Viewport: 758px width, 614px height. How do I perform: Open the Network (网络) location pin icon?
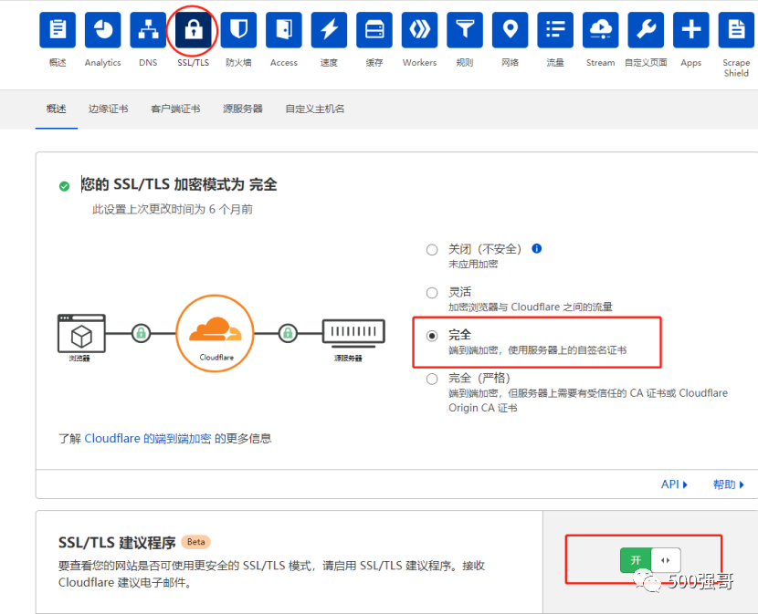click(510, 30)
